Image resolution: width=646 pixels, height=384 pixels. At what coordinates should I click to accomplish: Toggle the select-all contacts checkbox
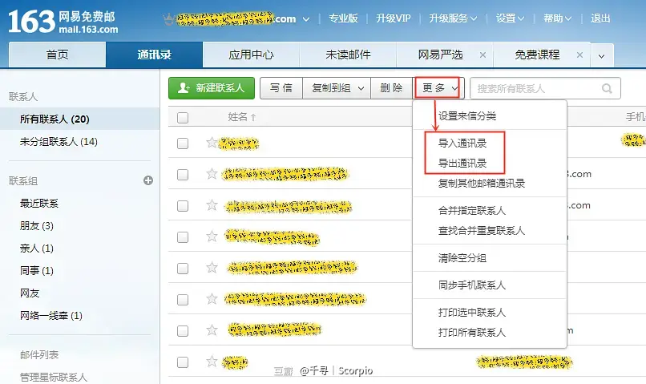click(x=183, y=117)
